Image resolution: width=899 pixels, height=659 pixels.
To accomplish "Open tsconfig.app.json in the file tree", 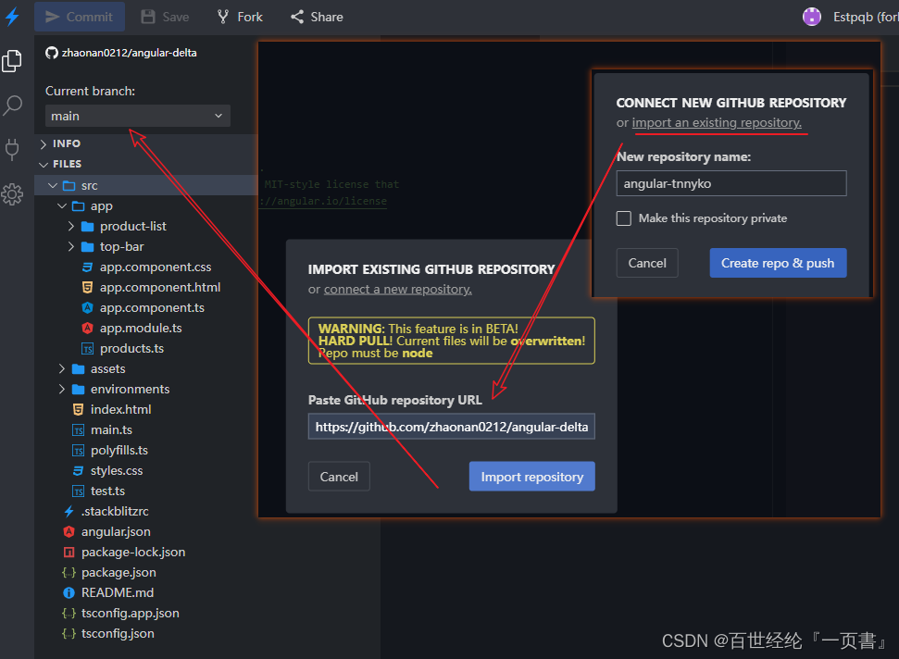I will [x=131, y=613].
